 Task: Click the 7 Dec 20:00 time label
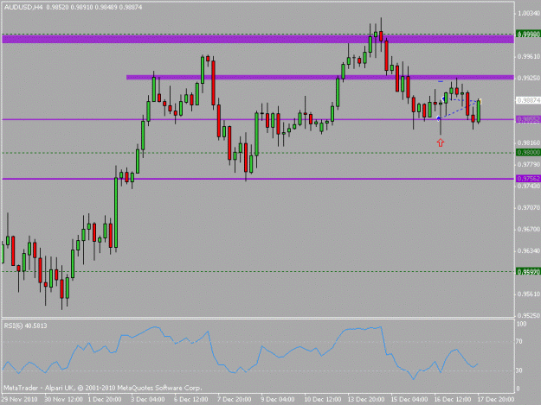(235, 400)
